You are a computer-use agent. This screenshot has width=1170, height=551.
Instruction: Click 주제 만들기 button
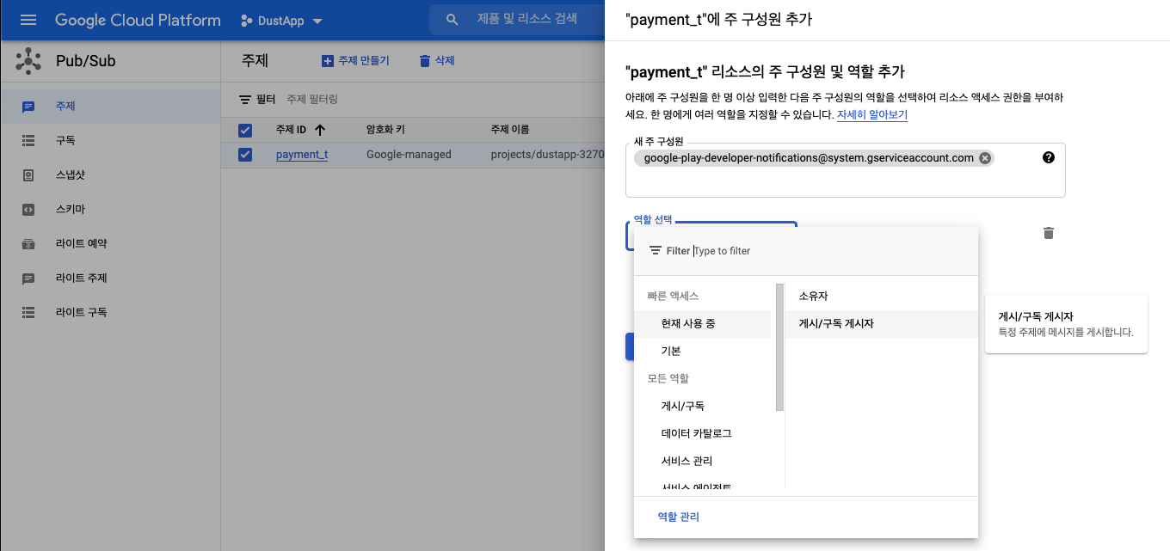[355, 61]
